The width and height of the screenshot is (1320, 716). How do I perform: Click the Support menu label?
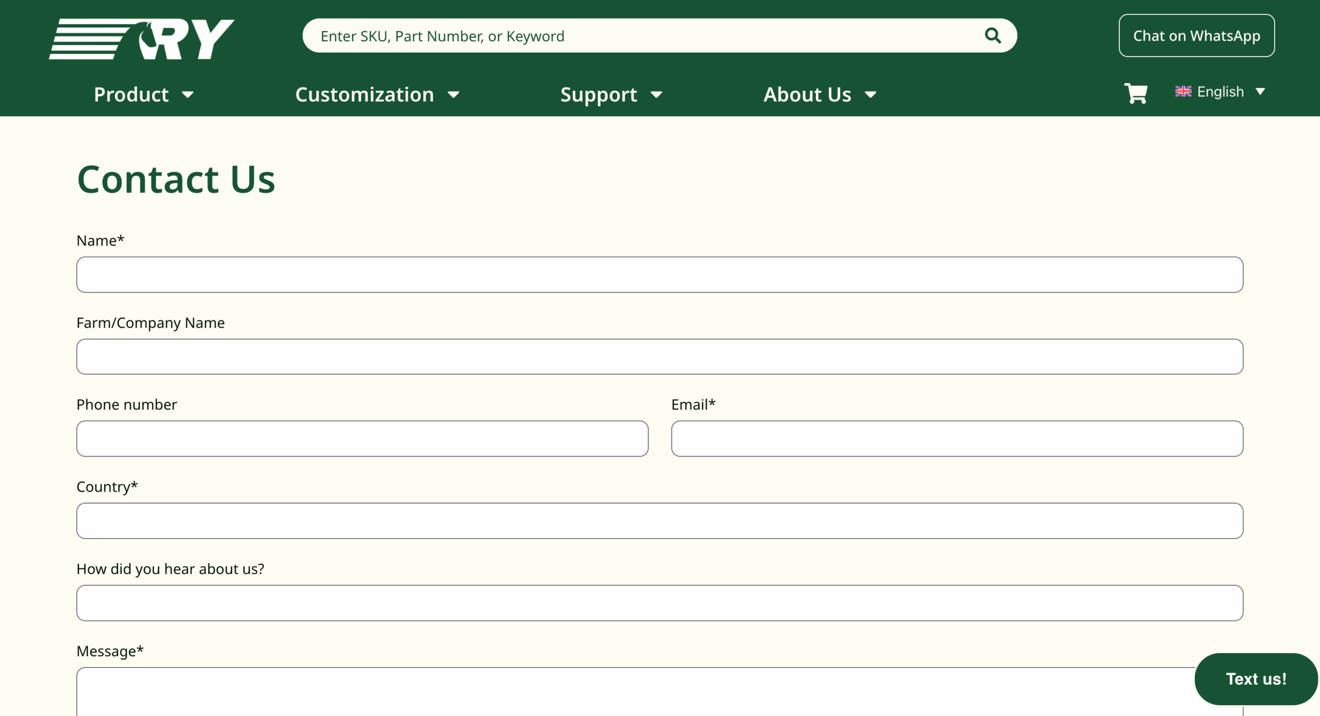(x=598, y=94)
